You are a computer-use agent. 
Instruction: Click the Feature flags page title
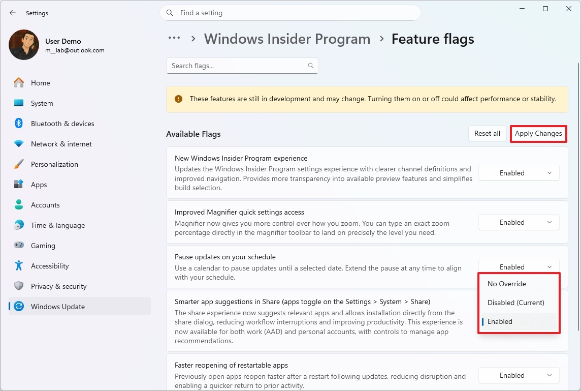click(x=433, y=39)
